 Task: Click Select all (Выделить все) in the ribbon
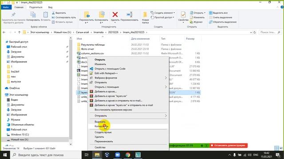click(x=218, y=13)
